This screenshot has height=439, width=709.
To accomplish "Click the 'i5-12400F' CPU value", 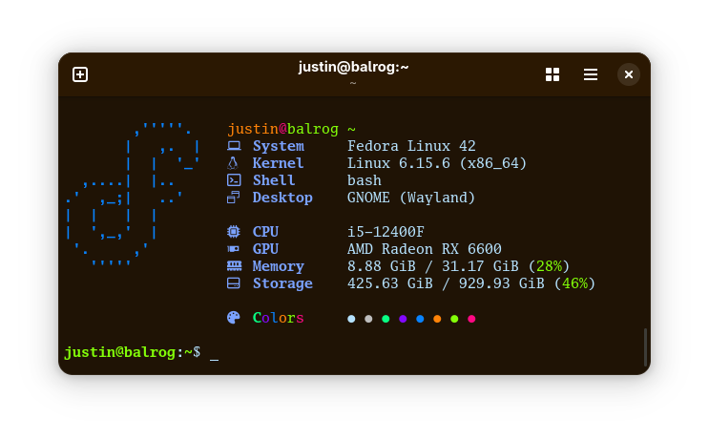I will pyautogui.click(x=386, y=233).
